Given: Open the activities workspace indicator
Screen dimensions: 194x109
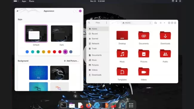Looking at the screenshot, I should coord(16,1).
